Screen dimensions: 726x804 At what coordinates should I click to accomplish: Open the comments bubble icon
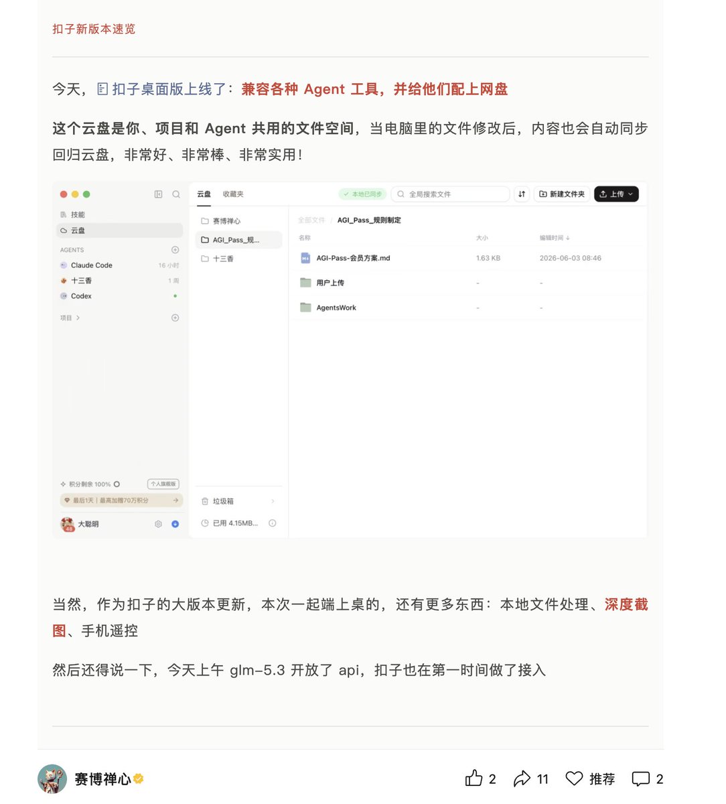coord(641,779)
